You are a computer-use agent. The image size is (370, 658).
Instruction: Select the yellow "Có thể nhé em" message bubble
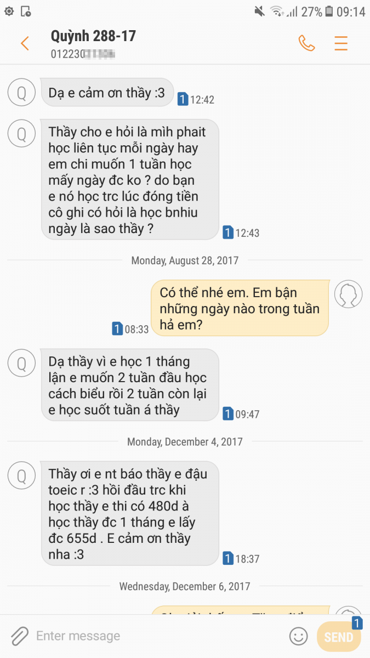[x=240, y=308]
